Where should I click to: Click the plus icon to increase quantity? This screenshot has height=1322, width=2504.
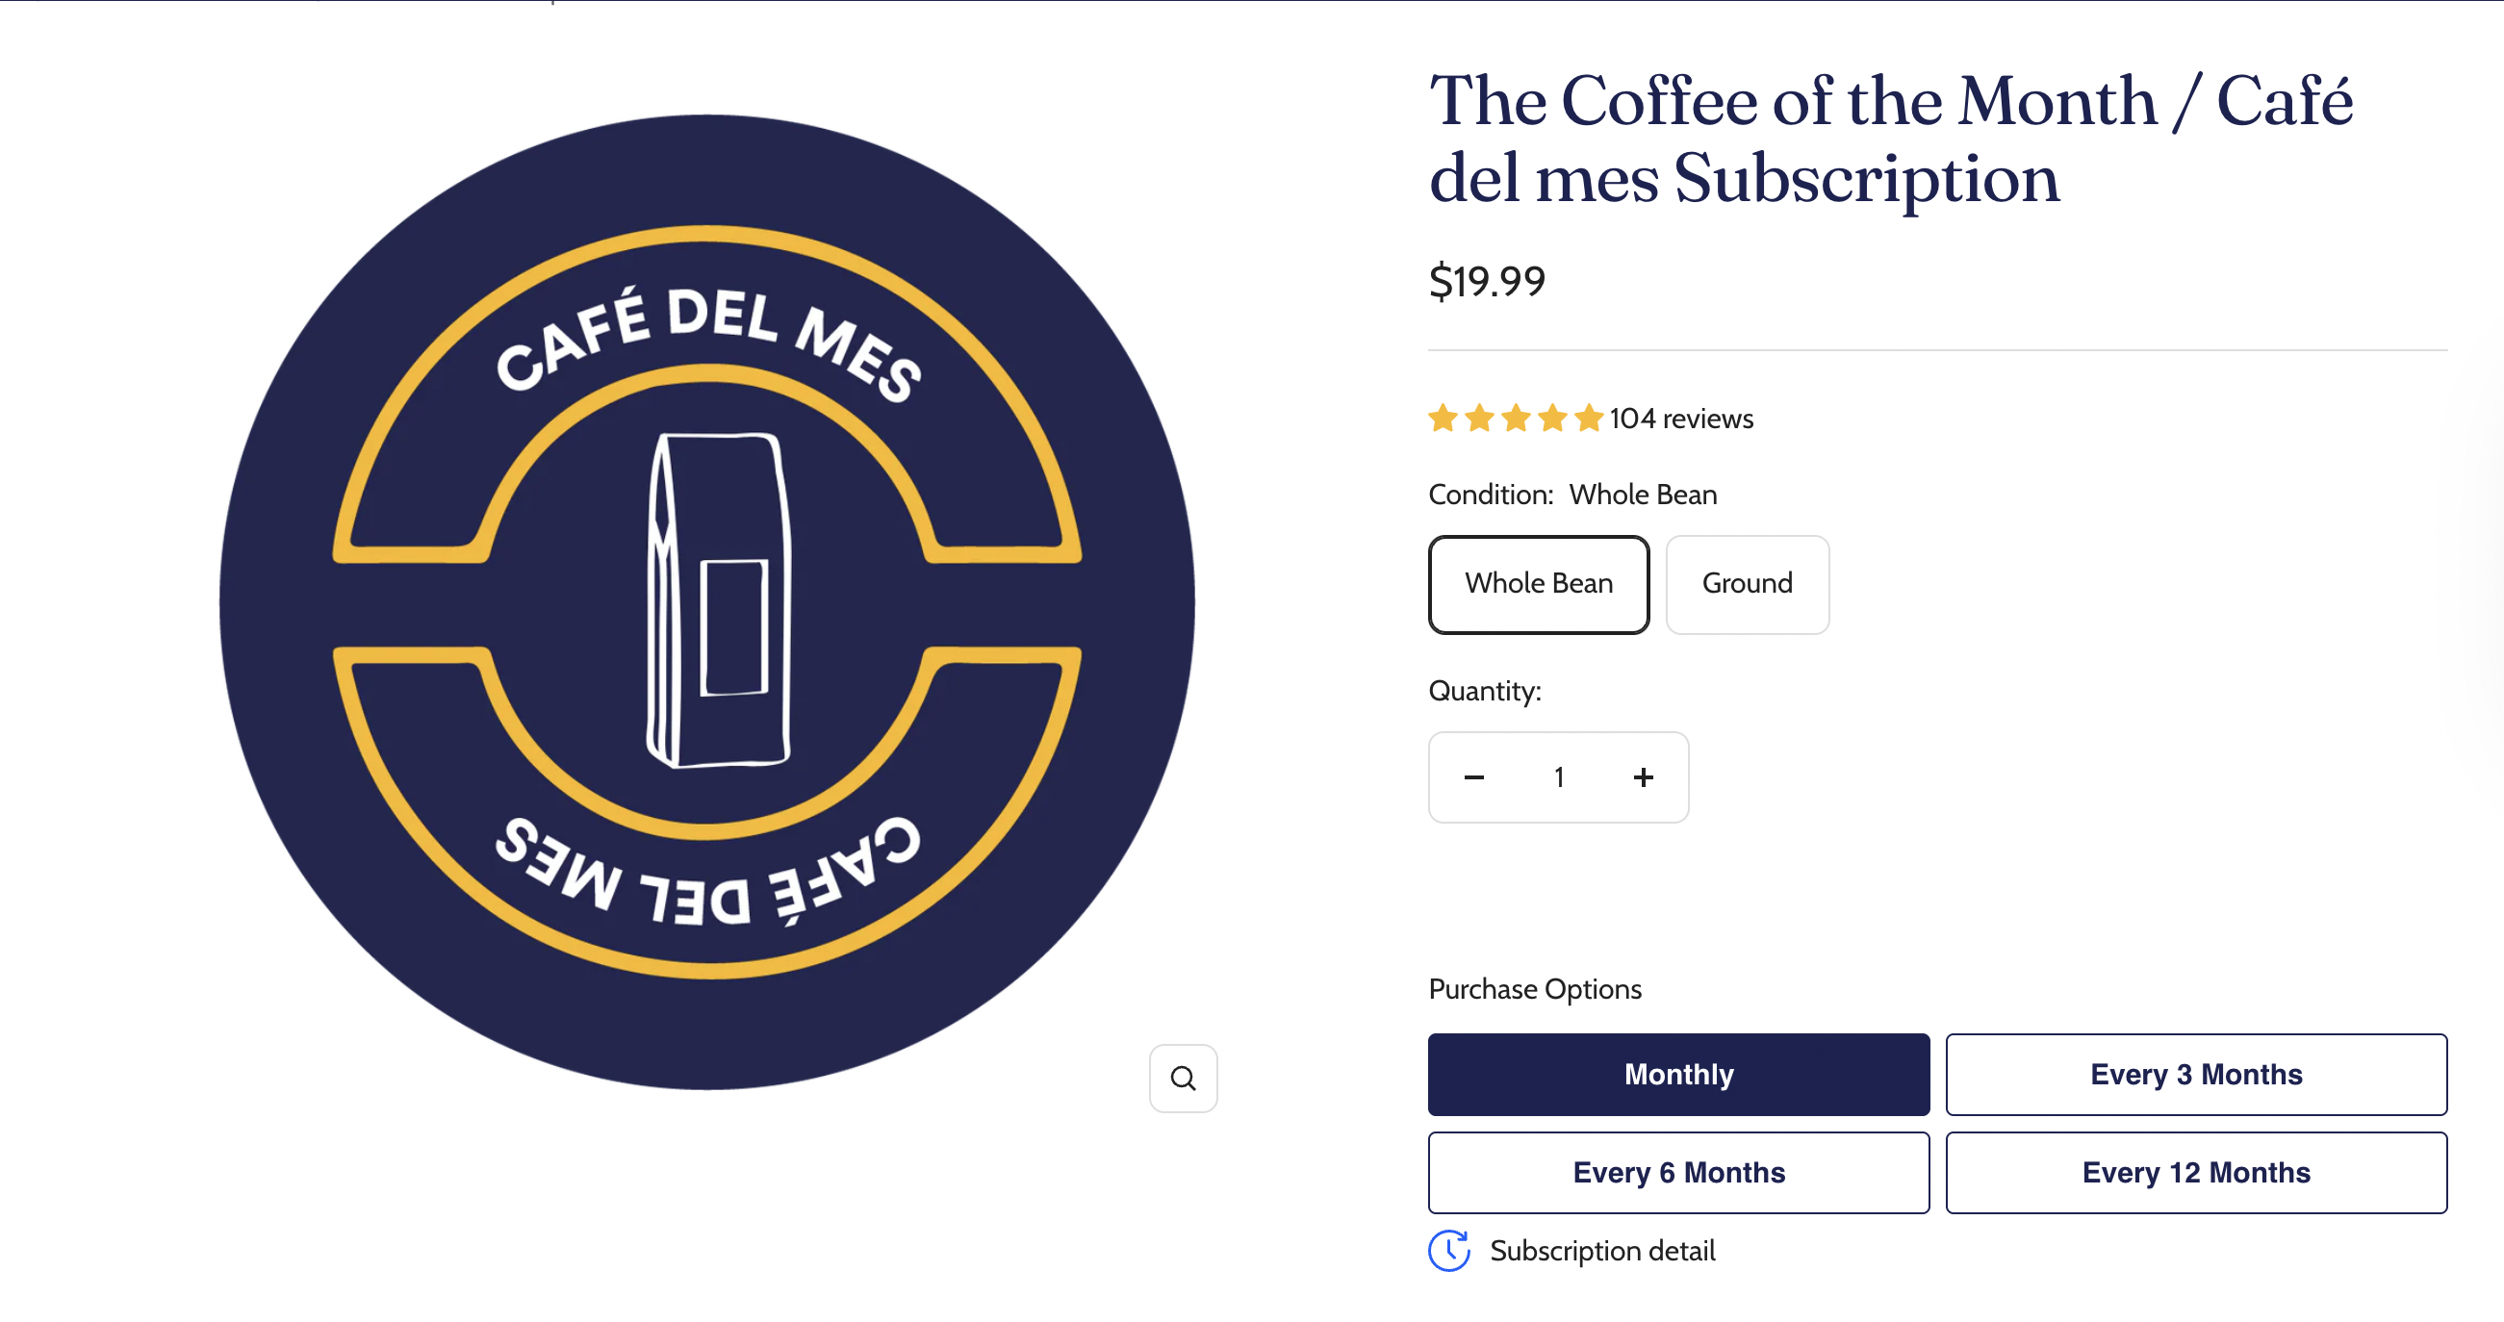(1643, 776)
